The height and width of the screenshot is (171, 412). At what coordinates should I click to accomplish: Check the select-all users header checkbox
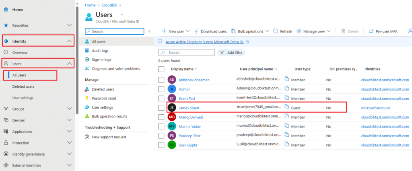161,69
